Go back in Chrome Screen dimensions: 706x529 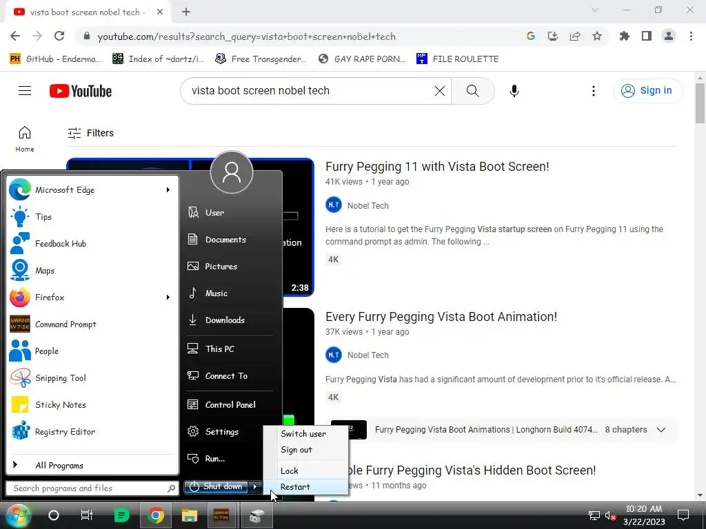(15, 37)
